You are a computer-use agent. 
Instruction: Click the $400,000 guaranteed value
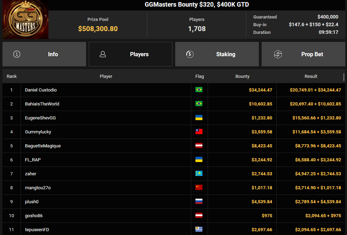(x=328, y=17)
